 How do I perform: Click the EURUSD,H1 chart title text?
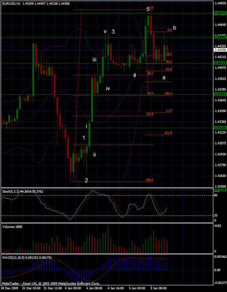tap(11, 4)
